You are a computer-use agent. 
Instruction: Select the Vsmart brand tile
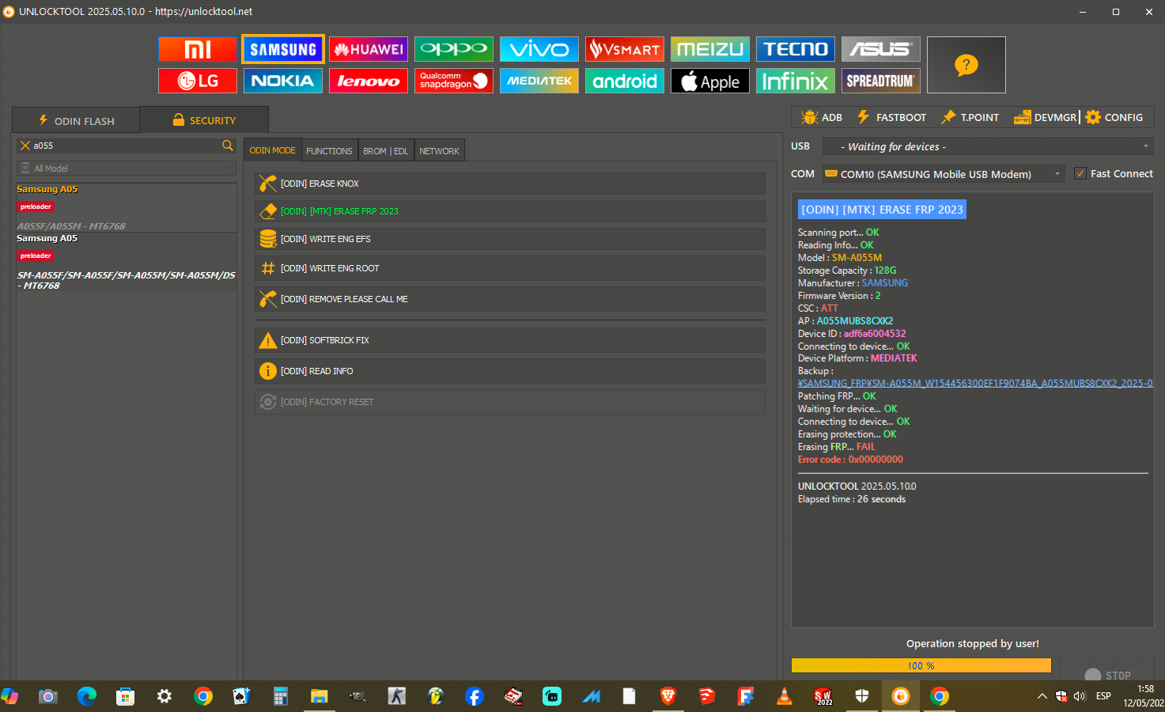point(625,49)
